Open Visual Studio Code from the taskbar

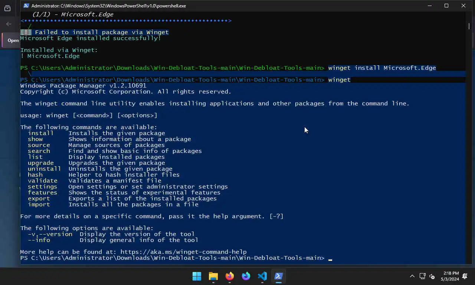262,276
